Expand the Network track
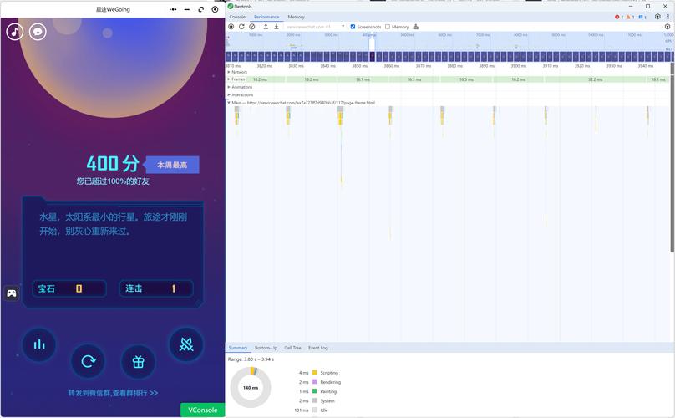This screenshot has width=675, height=418. [229, 72]
